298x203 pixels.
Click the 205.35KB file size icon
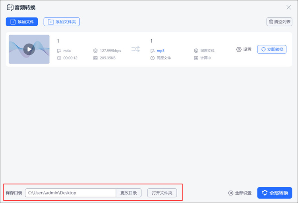[95, 58]
